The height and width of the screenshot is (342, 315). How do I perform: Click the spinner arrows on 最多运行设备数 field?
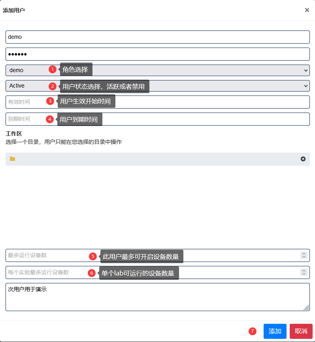click(x=304, y=256)
